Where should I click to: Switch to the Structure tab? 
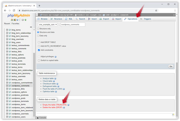click(x=56, y=19)
